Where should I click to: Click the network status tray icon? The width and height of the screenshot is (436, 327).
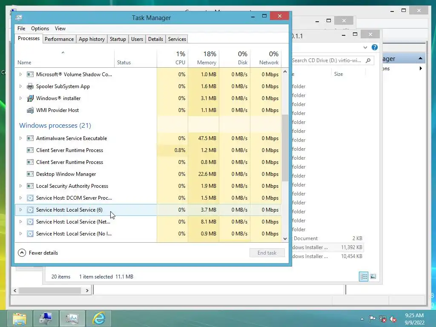click(383, 319)
